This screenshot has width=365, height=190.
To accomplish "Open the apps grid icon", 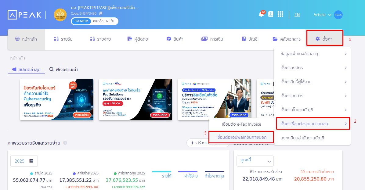I will coord(280,14).
